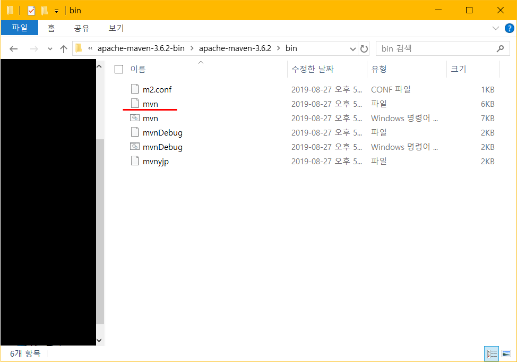Click the back navigation arrow

click(x=13, y=49)
